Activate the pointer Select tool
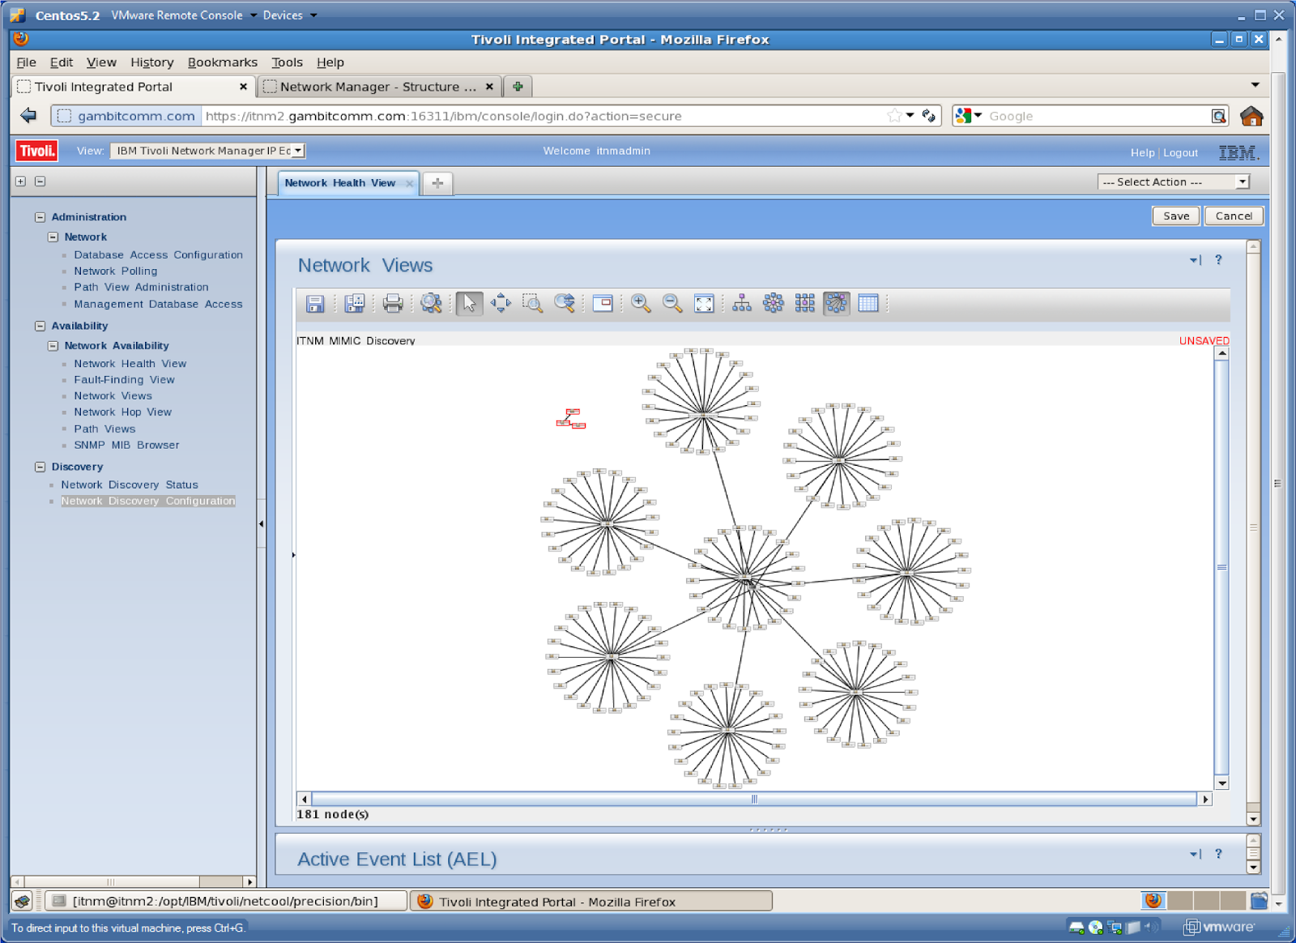 (468, 304)
